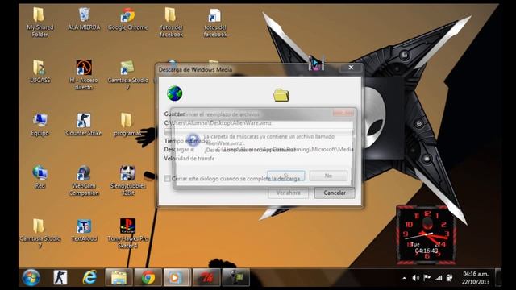Open the ALA MIERDA recycle bin icon
Screen dimensions: 516x290
click(84, 19)
